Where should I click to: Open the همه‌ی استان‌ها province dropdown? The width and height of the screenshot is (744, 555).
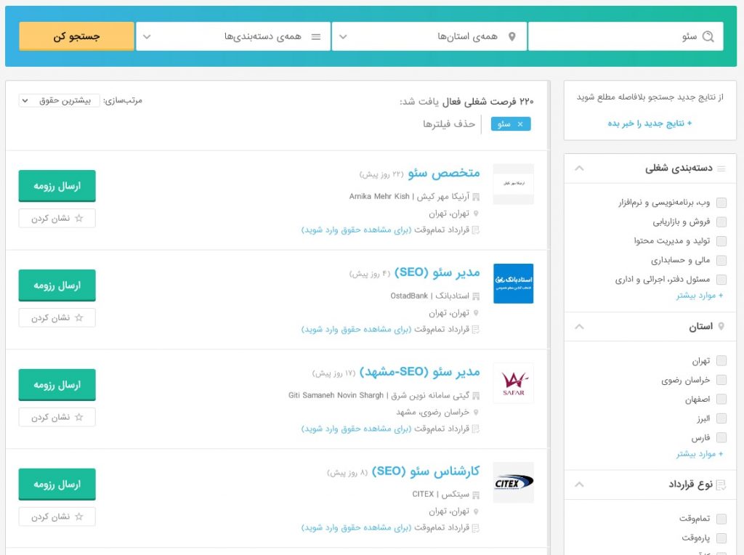tap(429, 36)
